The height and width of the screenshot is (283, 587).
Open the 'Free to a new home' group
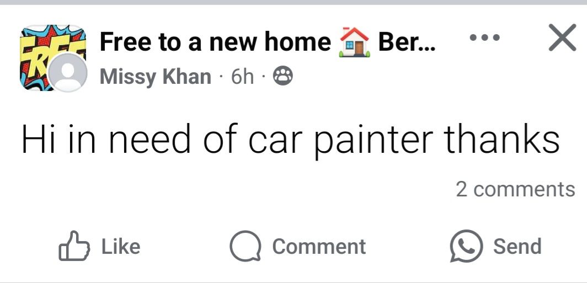215,42
